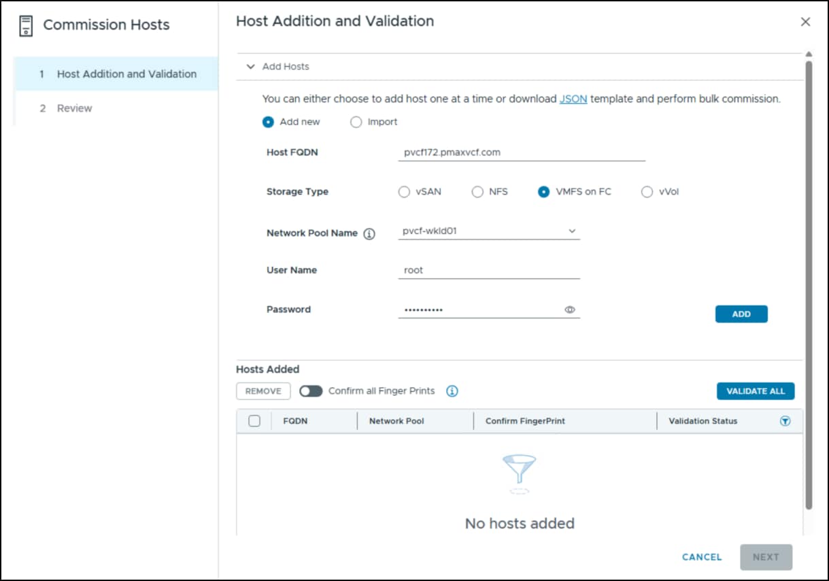
Task: Click the VALIDATE ALL button
Action: (x=756, y=391)
